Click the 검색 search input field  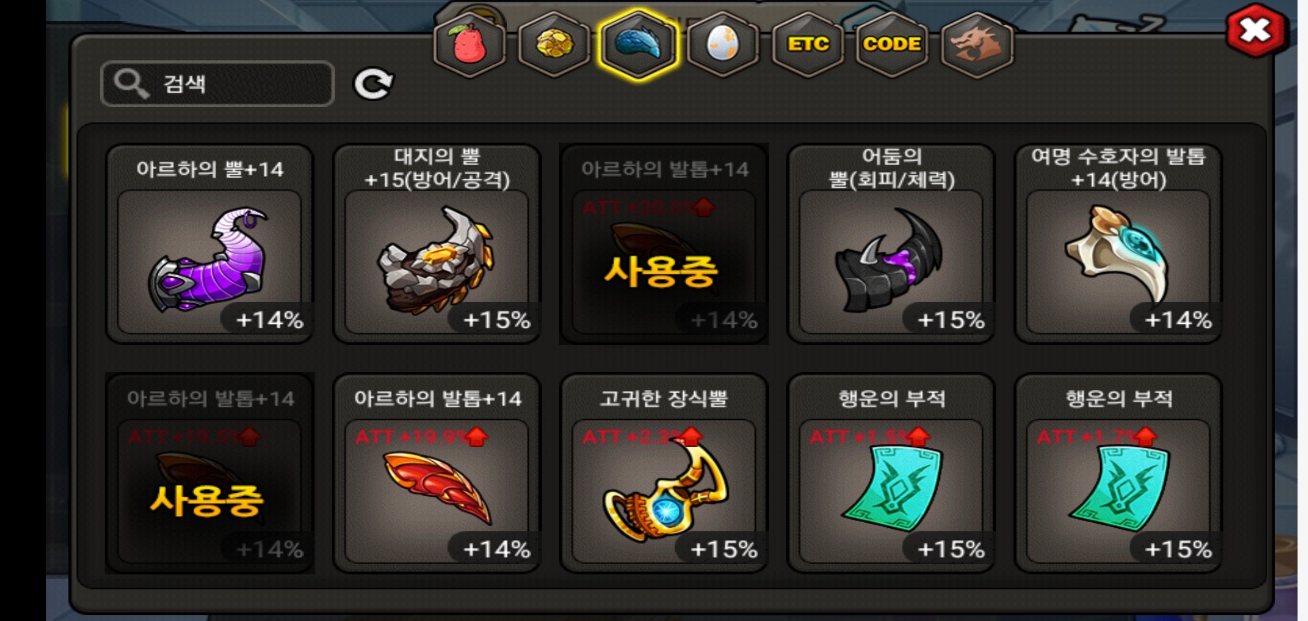click(x=217, y=84)
